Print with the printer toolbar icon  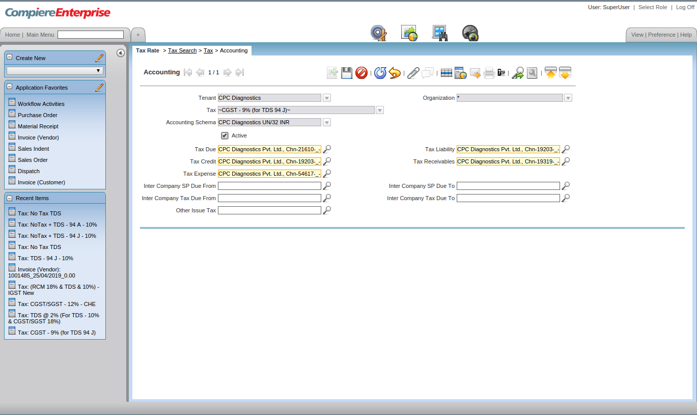[x=489, y=73]
